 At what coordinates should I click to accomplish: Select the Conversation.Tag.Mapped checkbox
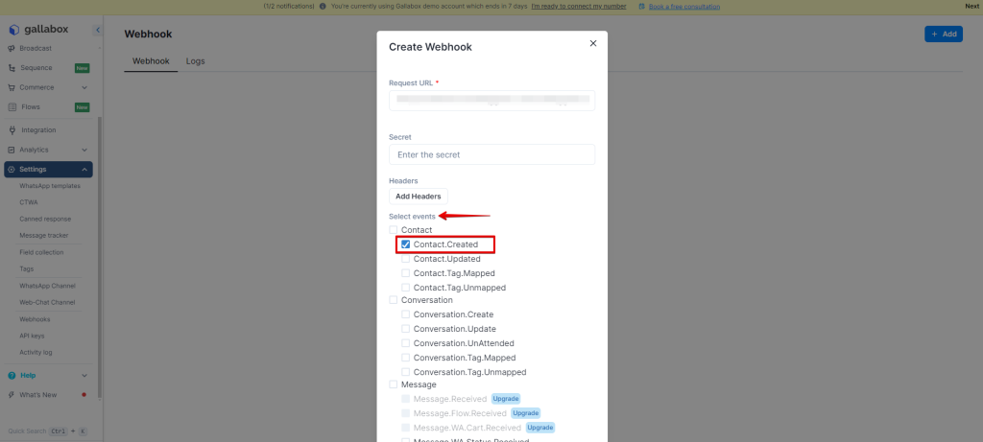tap(406, 358)
